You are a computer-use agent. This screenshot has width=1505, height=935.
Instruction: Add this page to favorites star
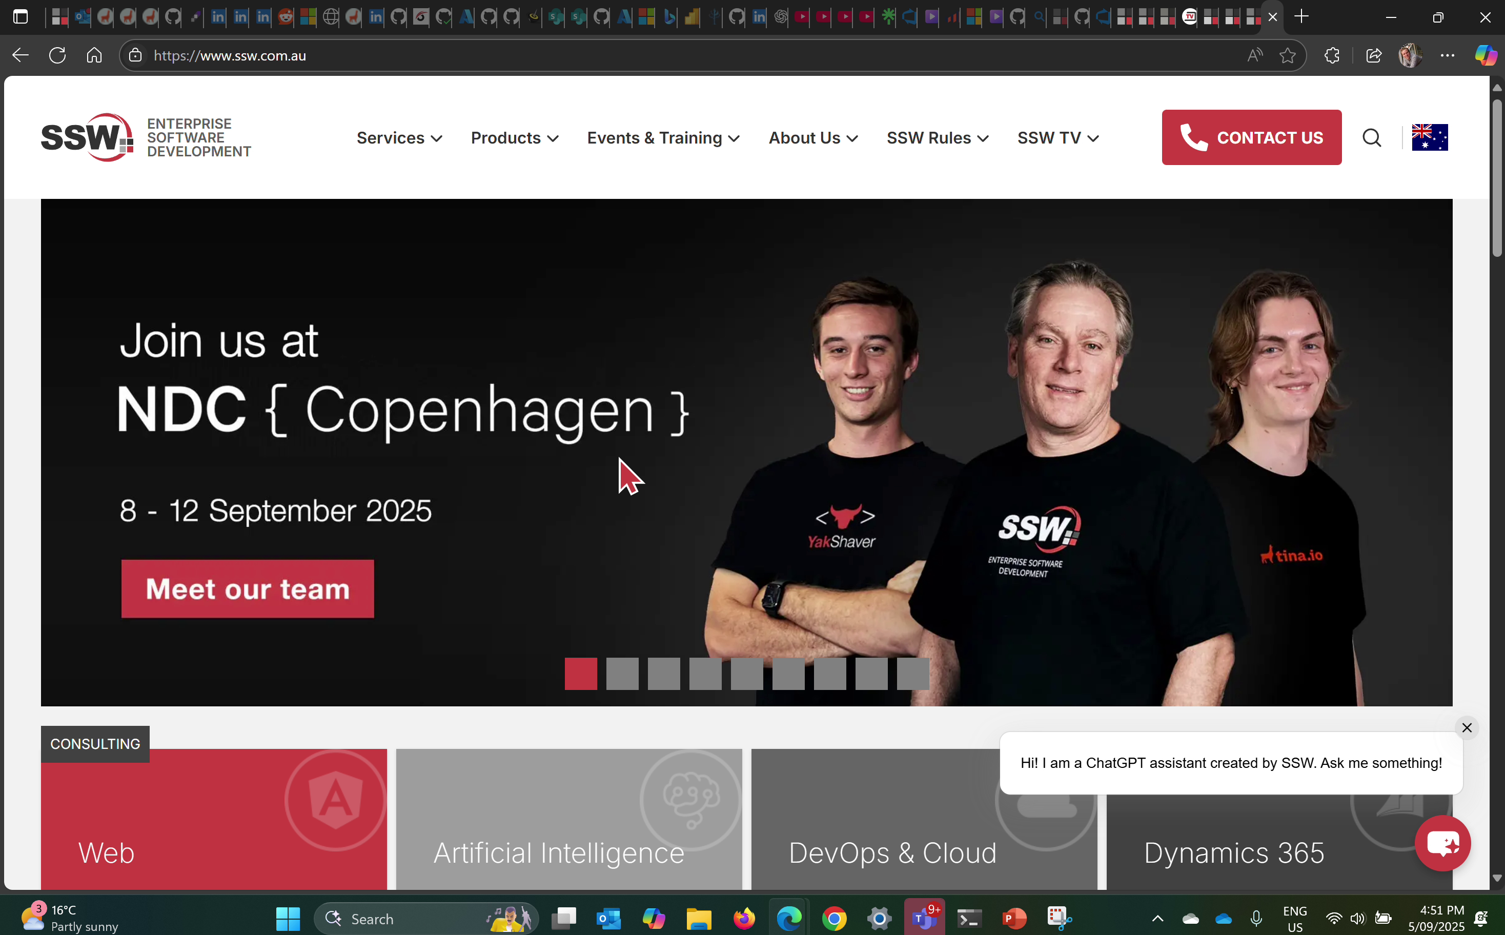coord(1288,56)
